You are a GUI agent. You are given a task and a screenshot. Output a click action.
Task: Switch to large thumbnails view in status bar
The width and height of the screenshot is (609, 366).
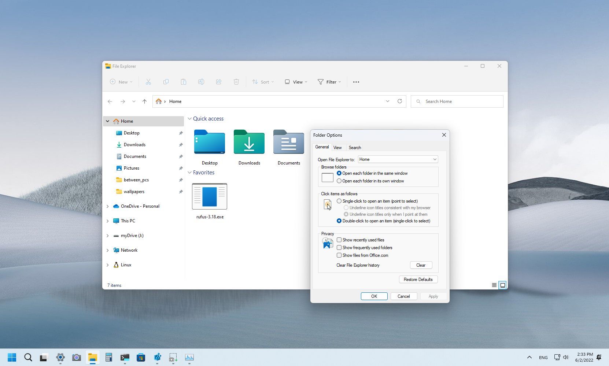click(x=503, y=285)
